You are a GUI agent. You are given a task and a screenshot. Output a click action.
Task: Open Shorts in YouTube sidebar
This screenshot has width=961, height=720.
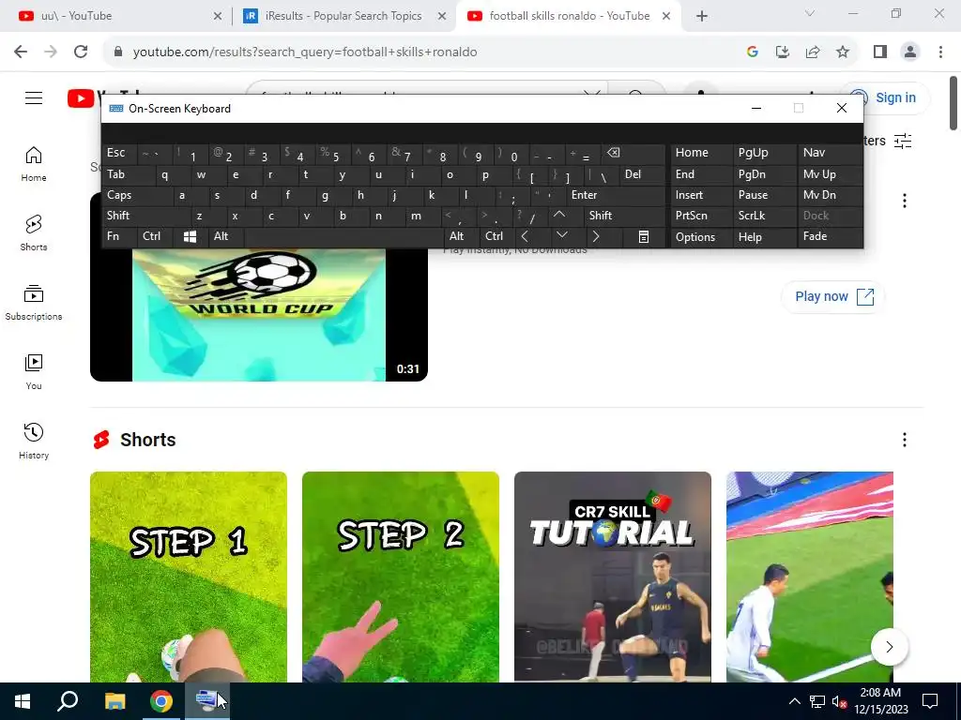tap(34, 233)
